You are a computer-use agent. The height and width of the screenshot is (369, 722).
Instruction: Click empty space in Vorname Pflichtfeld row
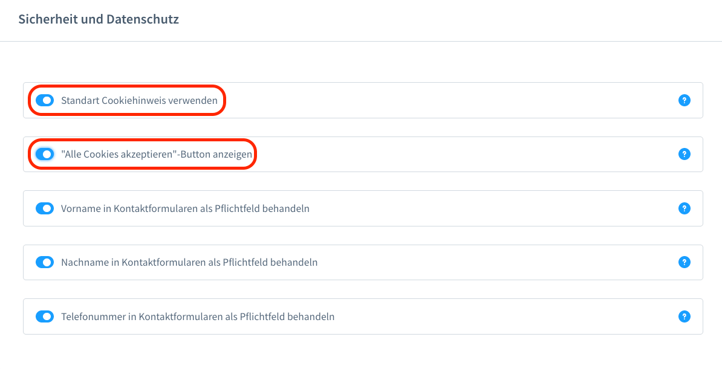pyautogui.click(x=484, y=208)
